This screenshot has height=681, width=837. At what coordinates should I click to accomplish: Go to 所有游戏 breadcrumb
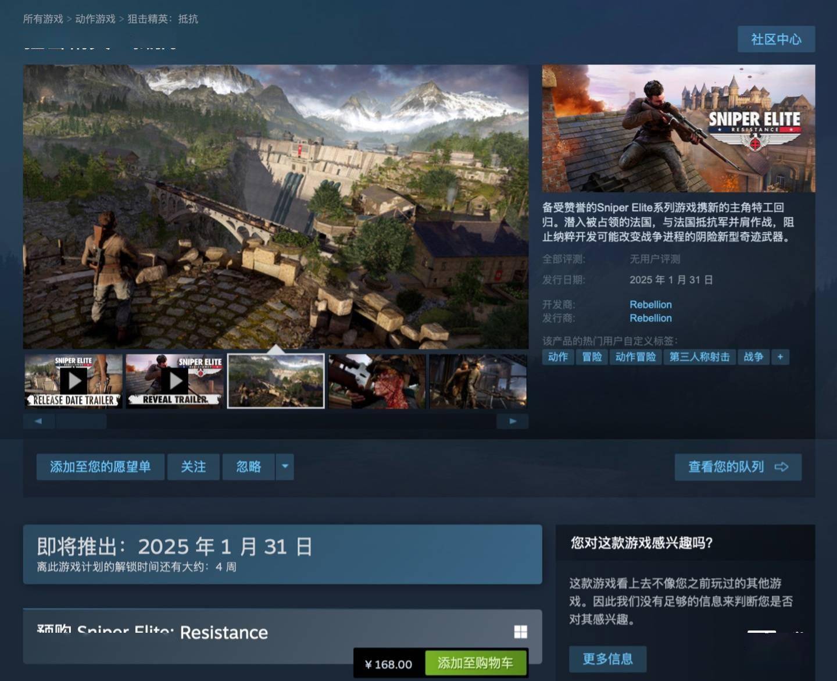pyautogui.click(x=43, y=19)
